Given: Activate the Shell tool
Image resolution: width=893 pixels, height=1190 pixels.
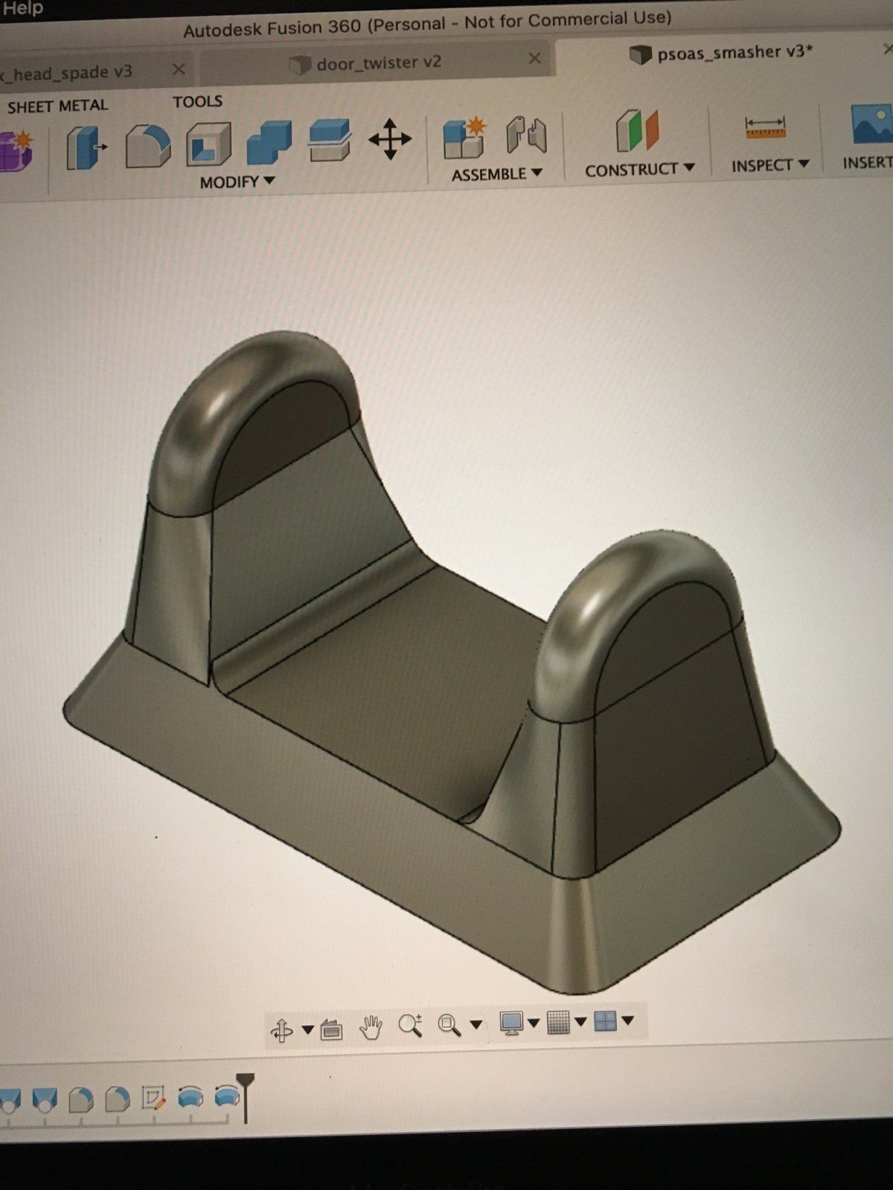Looking at the screenshot, I should click(208, 144).
